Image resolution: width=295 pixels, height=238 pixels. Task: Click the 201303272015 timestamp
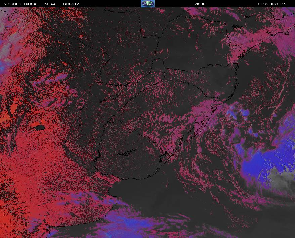click(272, 4)
